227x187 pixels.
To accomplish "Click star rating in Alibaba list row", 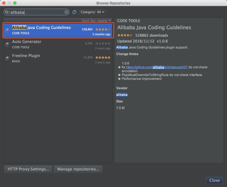I will (x=103, y=29).
